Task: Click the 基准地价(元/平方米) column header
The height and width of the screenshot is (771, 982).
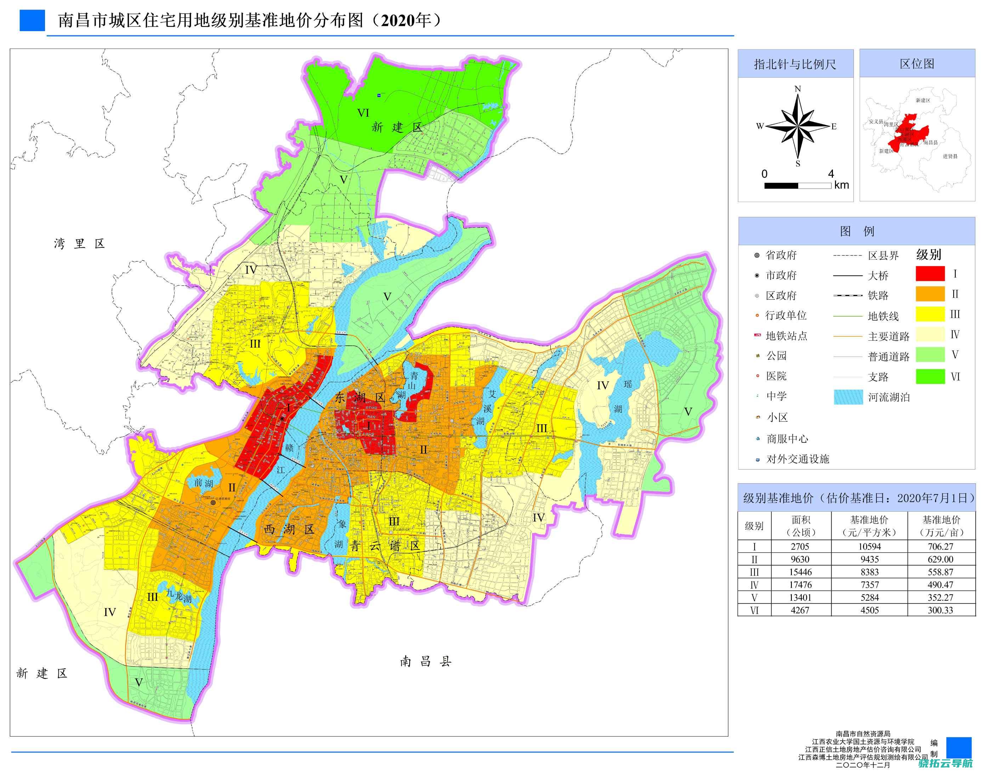Action: click(869, 525)
